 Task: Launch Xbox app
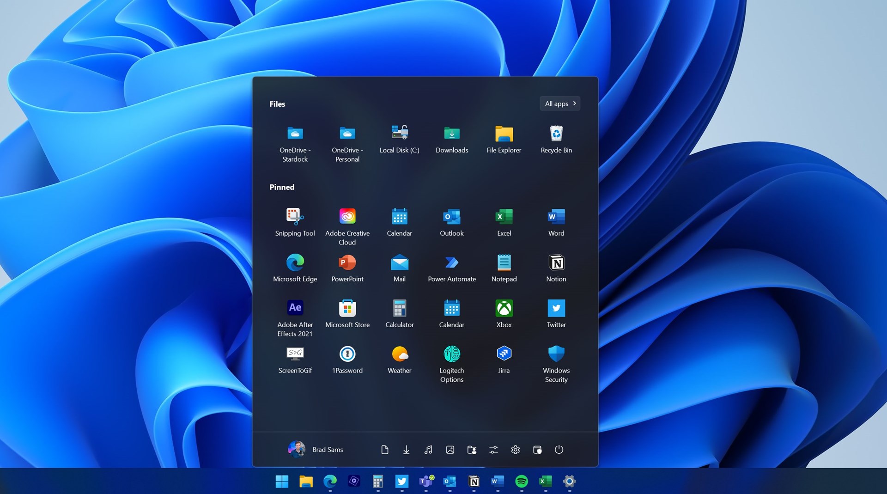(504, 314)
